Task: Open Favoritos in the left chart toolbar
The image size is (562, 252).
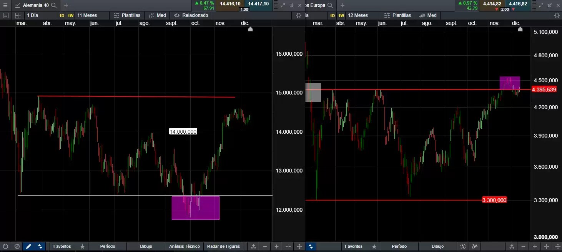Action: point(62,246)
